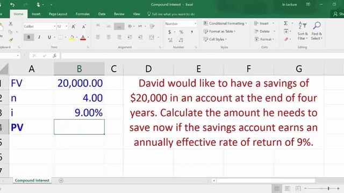Click Increase Indent icon
Screen dimensions: 344x193
click(140, 37)
